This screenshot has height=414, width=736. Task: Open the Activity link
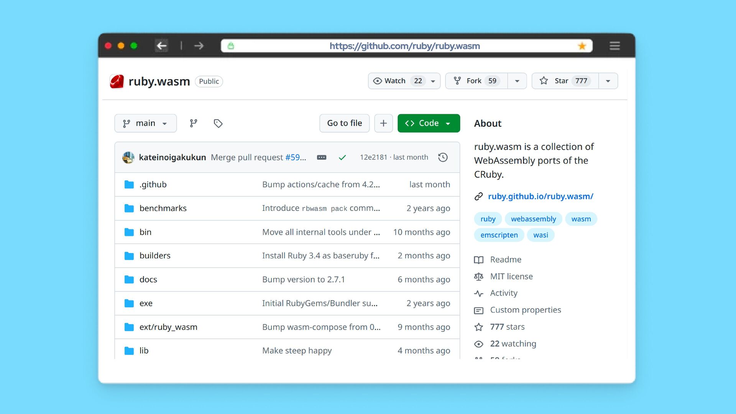(x=504, y=293)
